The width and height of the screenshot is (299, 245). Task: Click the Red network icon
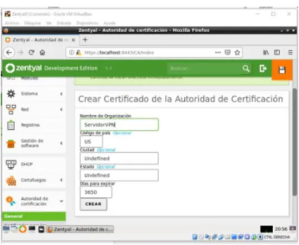tap(11, 110)
